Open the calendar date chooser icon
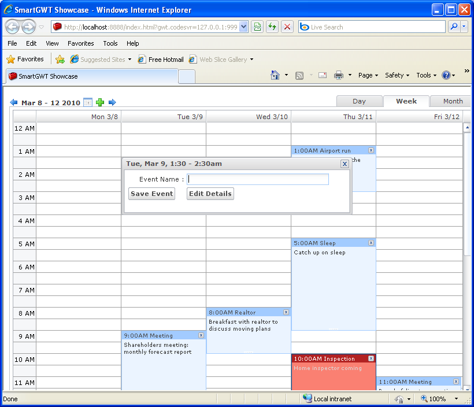Screen dimensions: 474x407 coord(88,102)
